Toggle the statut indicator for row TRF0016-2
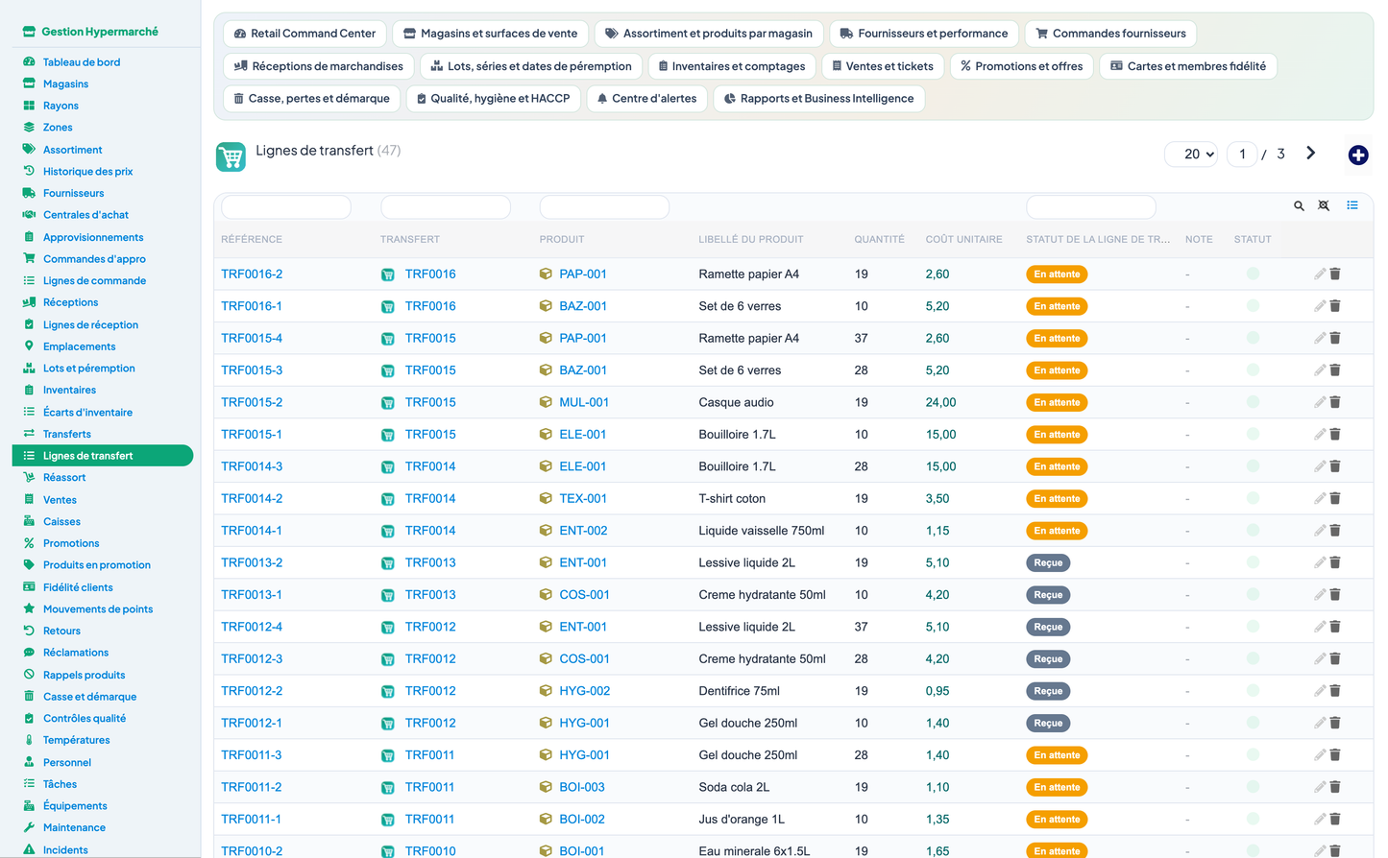The image size is (1388, 858). pos(1253,274)
